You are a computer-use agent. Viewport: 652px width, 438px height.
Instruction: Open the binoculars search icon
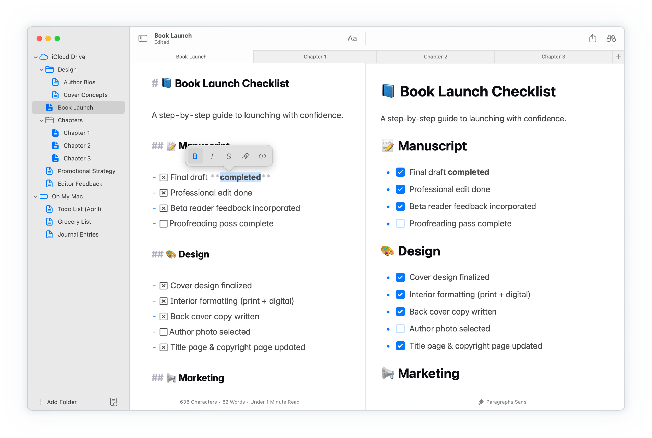(x=611, y=38)
